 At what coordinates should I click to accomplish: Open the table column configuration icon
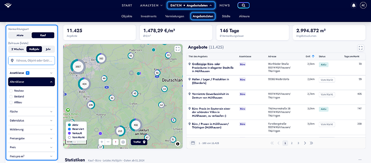tap(193, 143)
